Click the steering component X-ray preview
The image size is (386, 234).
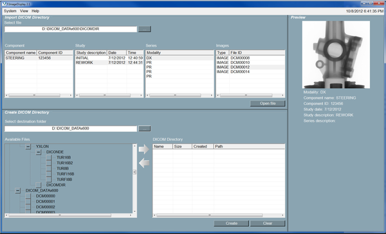[336, 54]
